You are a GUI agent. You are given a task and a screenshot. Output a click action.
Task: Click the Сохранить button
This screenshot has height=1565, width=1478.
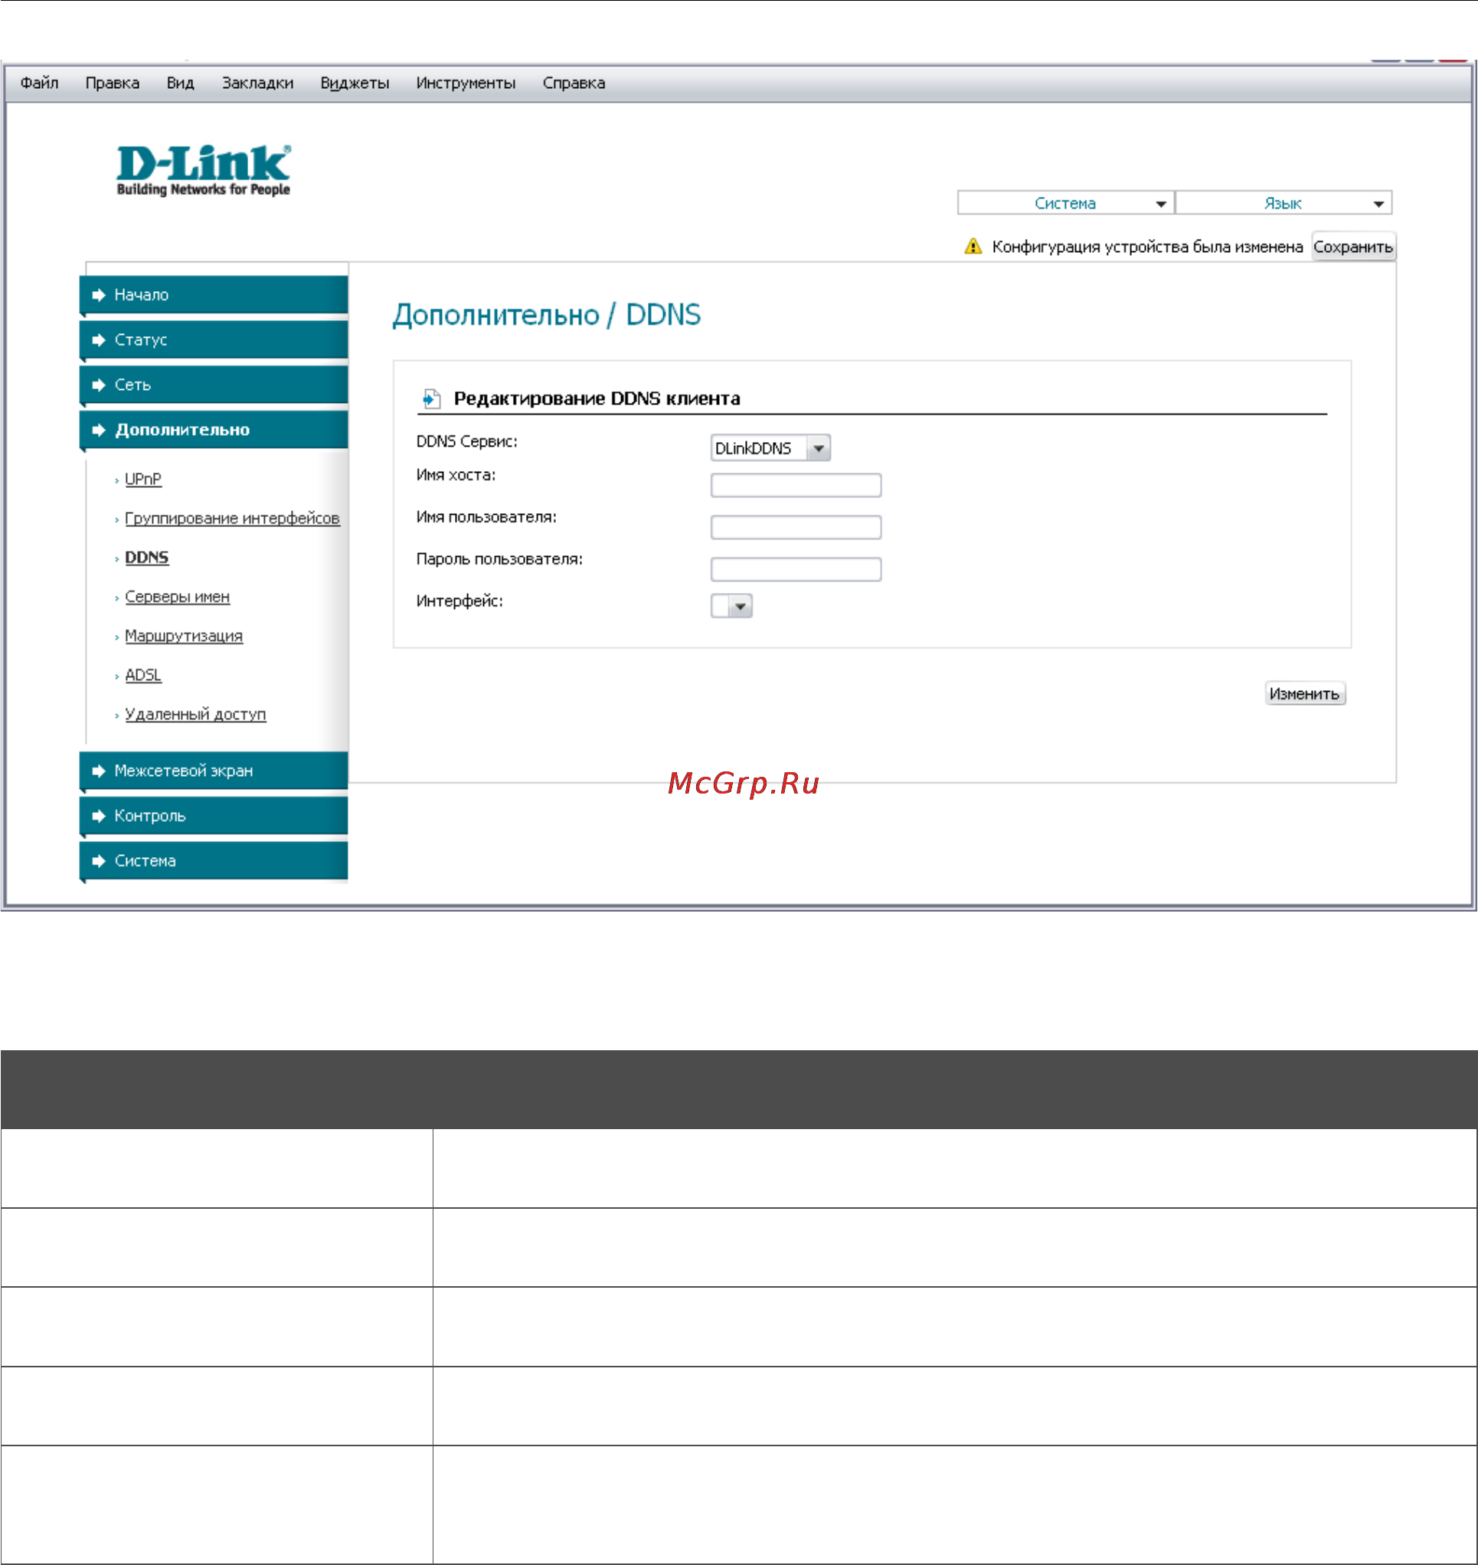pyautogui.click(x=1352, y=247)
